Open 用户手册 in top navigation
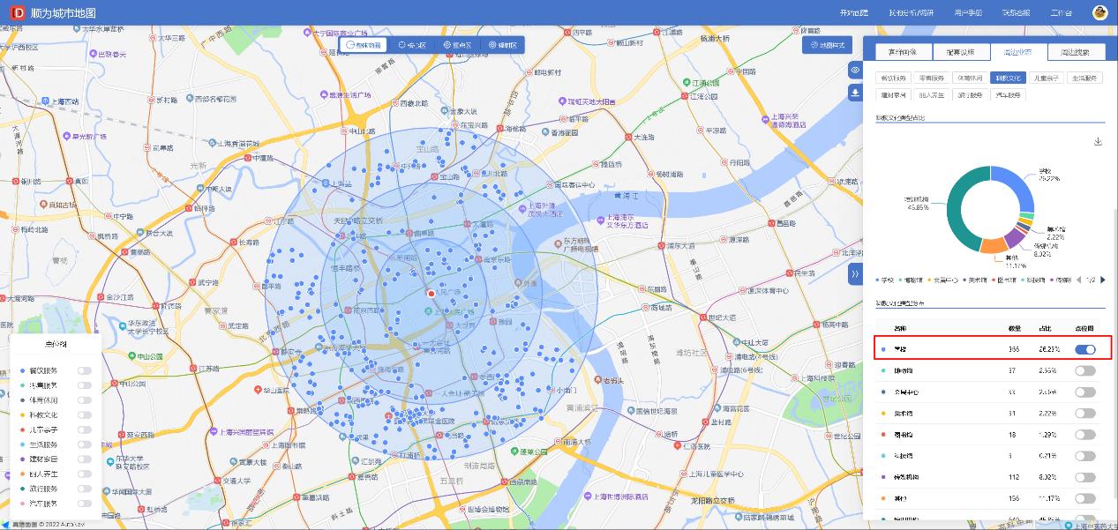Screen dimensions: 1118x530 (x=967, y=12)
